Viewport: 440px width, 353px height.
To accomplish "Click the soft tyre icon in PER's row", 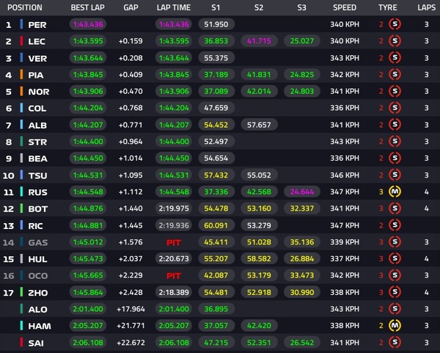I will [395, 24].
